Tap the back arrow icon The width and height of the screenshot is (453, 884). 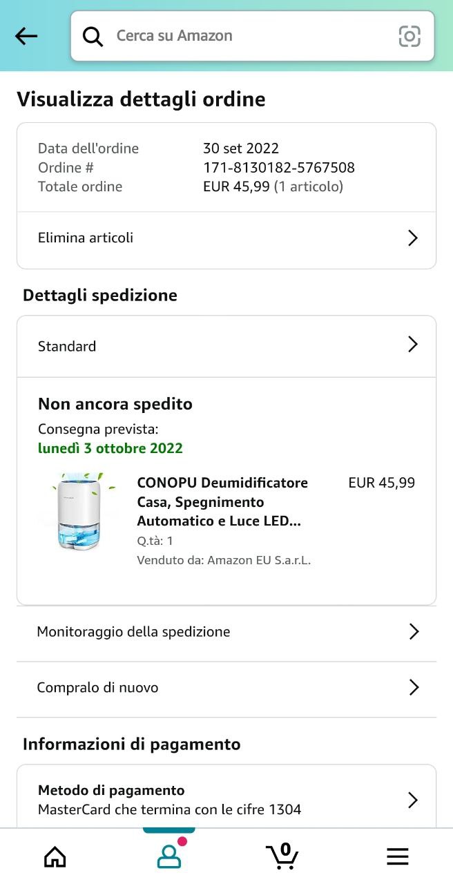pyautogui.click(x=26, y=36)
